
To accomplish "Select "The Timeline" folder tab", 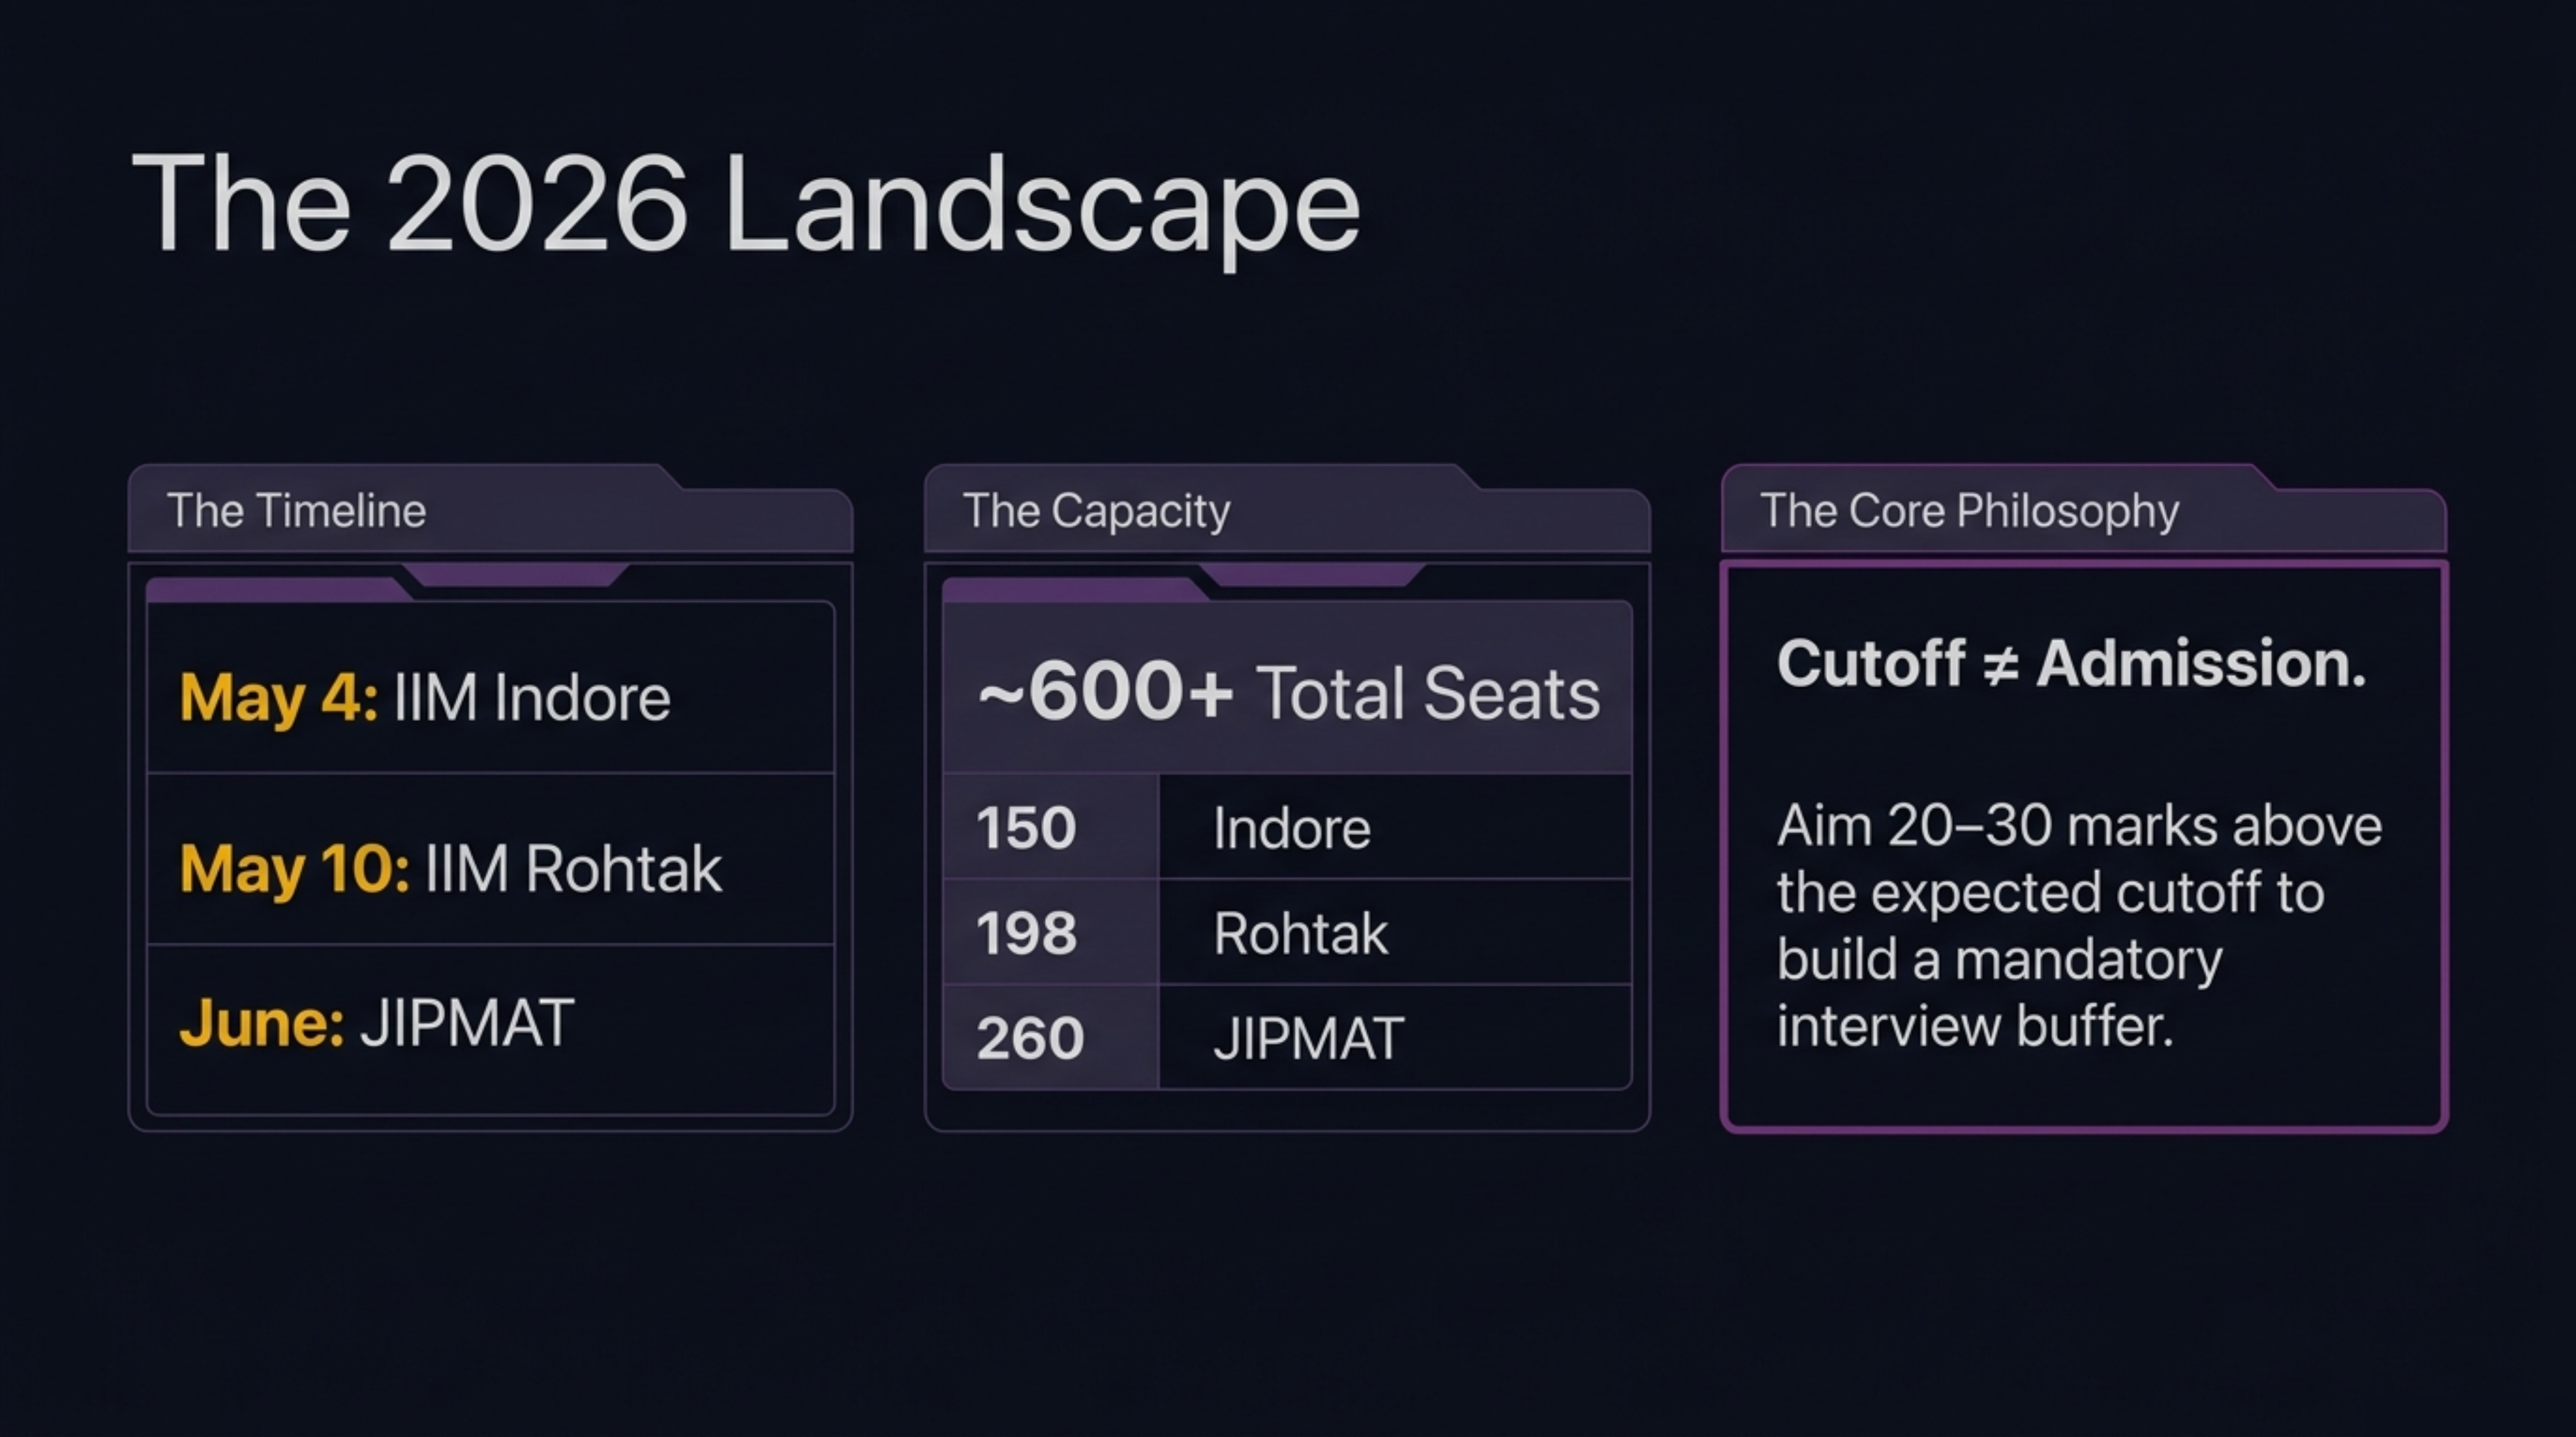I will point(296,511).
